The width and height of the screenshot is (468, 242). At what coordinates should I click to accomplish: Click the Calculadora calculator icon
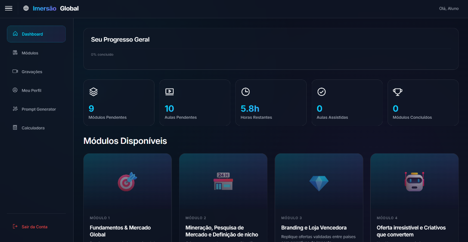pyautogui.click(x=15, y=127)
